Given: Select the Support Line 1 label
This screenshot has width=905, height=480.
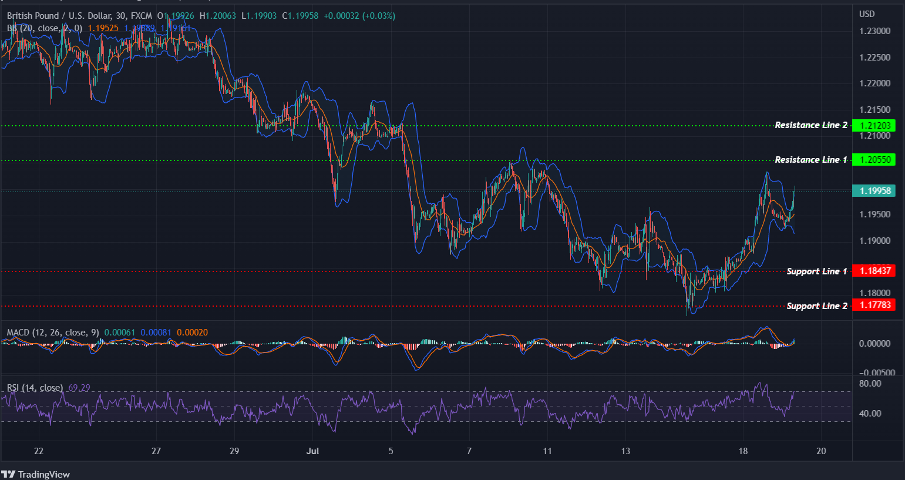Looking at the screenshot, I should [x=816, y=271].
